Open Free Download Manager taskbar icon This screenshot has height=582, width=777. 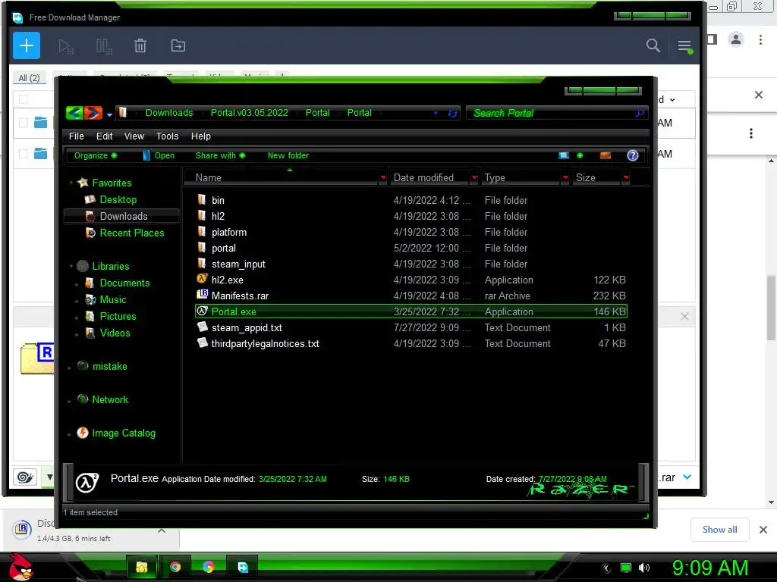point(243,567)
